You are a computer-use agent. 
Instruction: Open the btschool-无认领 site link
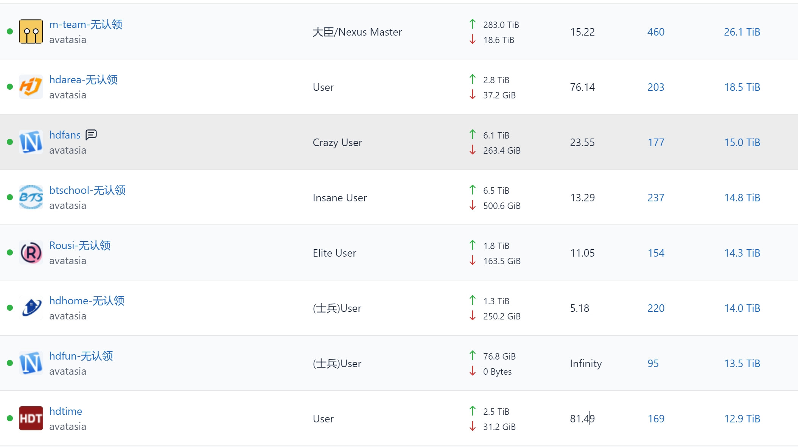pos(87,190)
